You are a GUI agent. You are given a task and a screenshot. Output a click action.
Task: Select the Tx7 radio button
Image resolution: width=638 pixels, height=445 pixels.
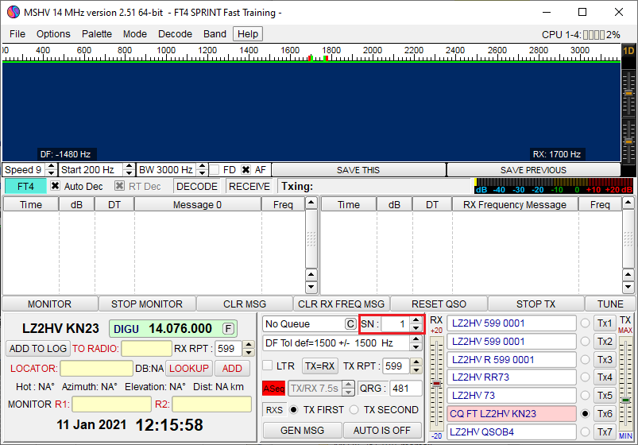tap(585, 432)
